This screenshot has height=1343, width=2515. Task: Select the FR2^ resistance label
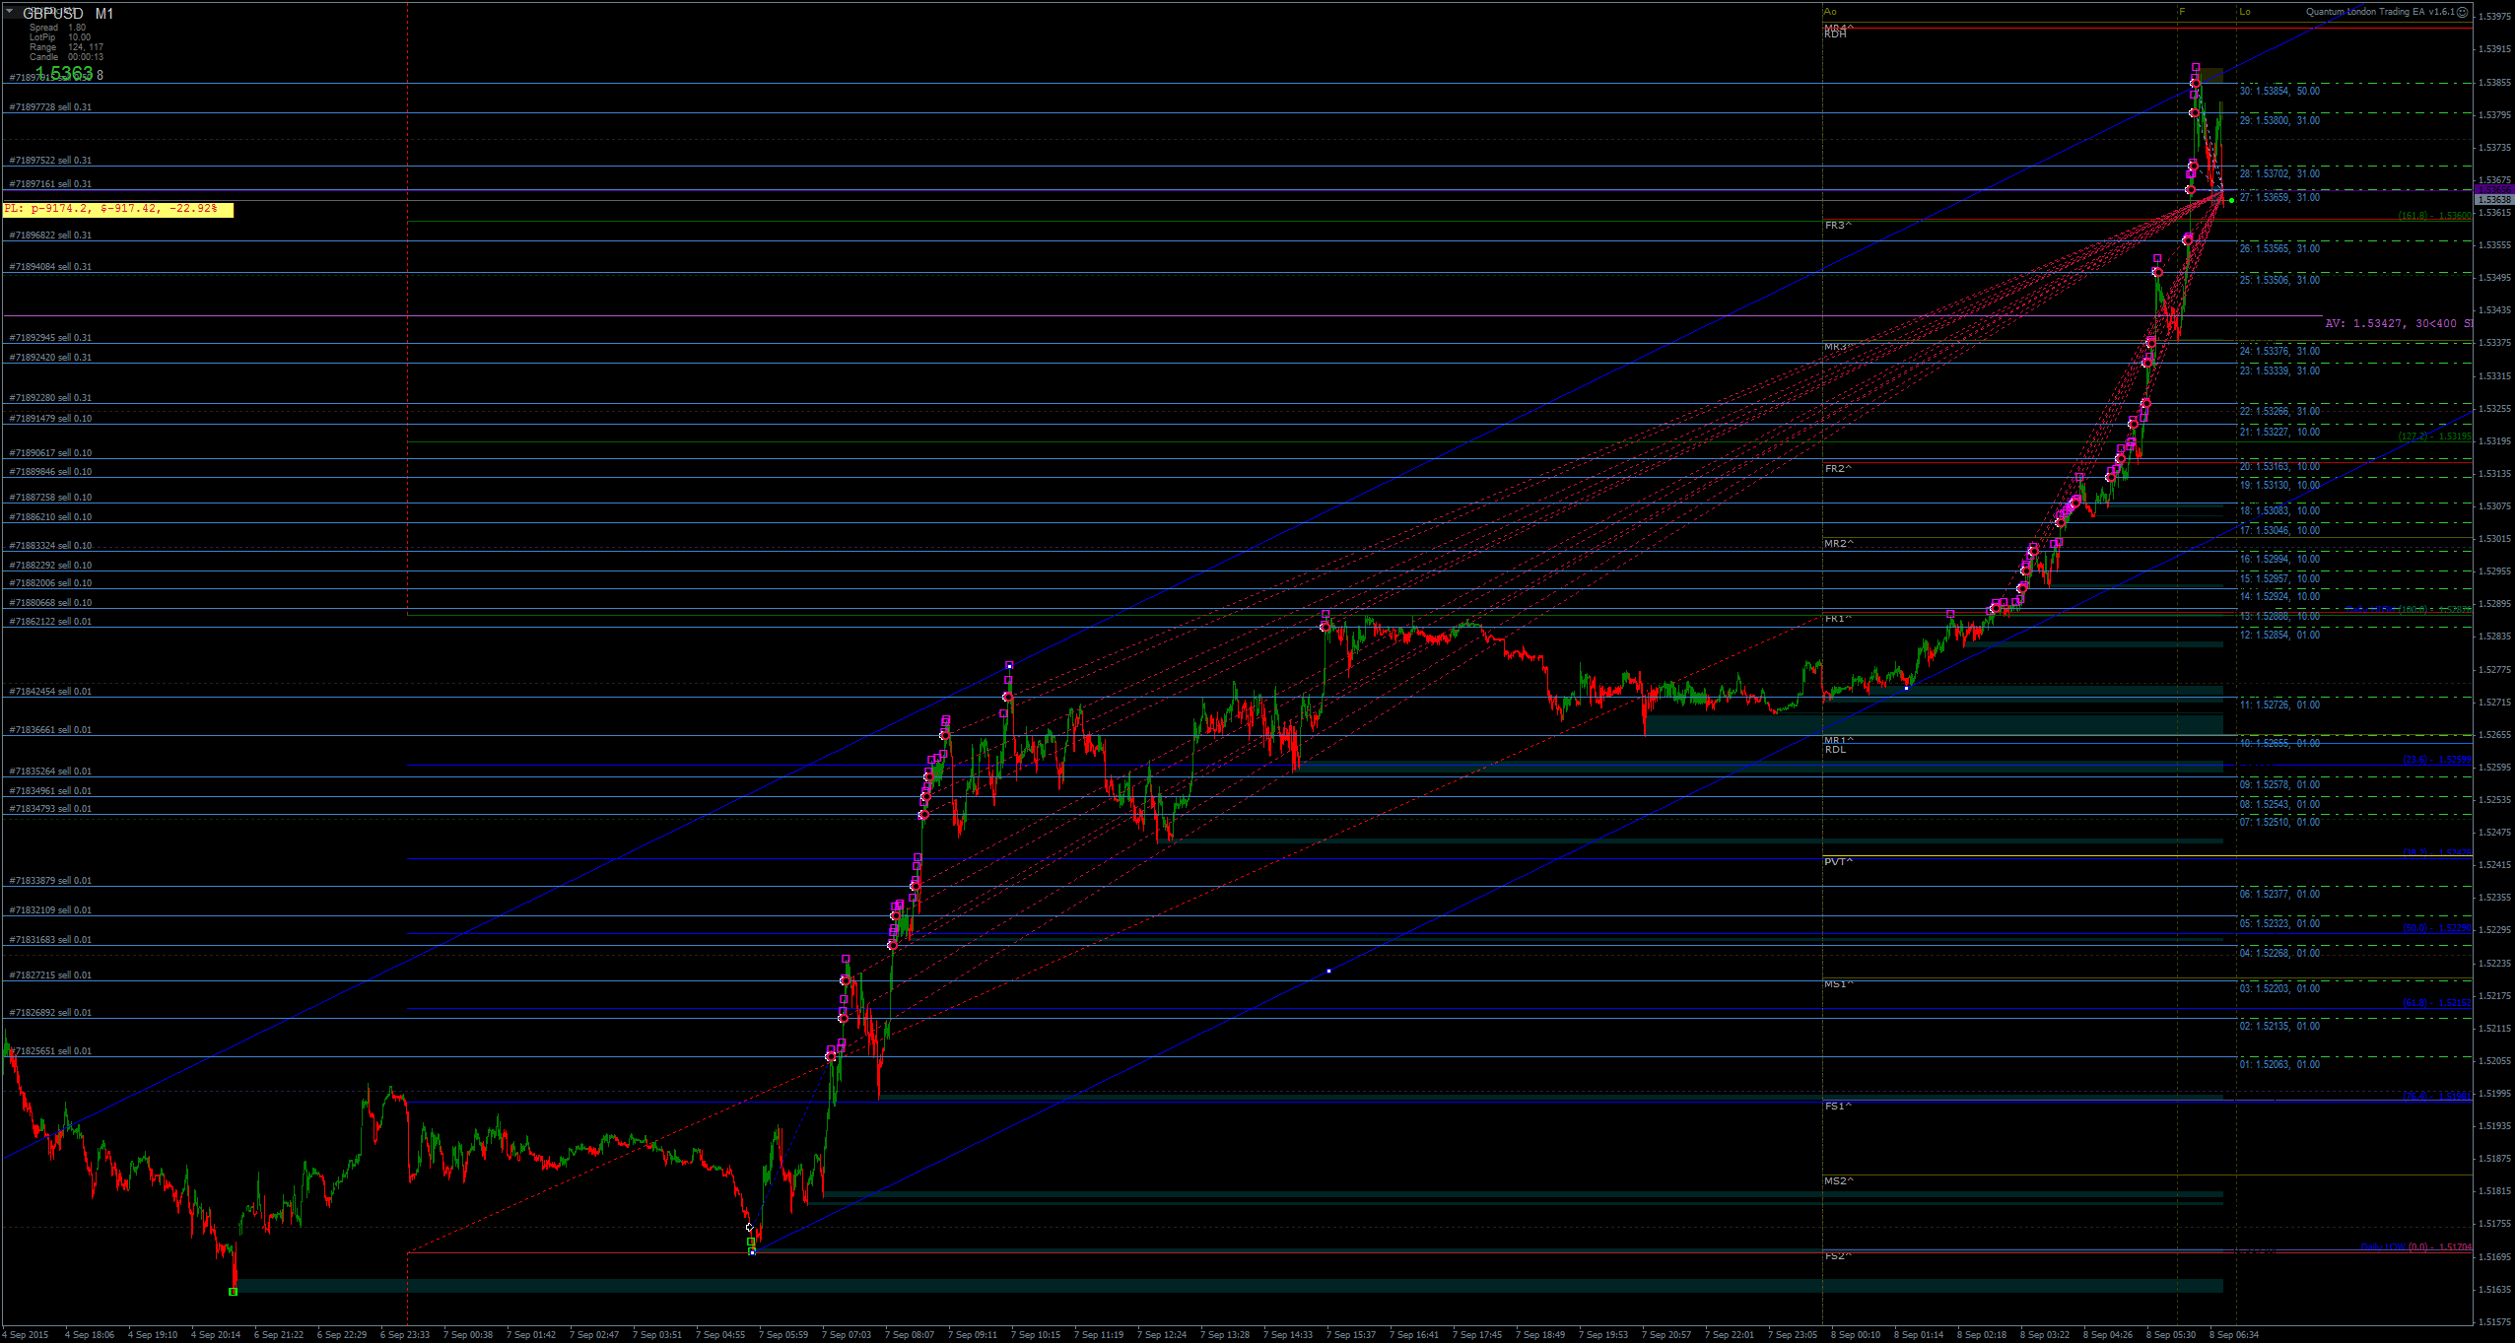point(1838,469)
